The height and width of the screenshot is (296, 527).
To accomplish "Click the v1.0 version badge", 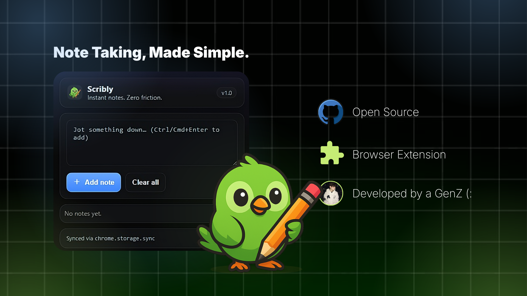I will 226,93.
